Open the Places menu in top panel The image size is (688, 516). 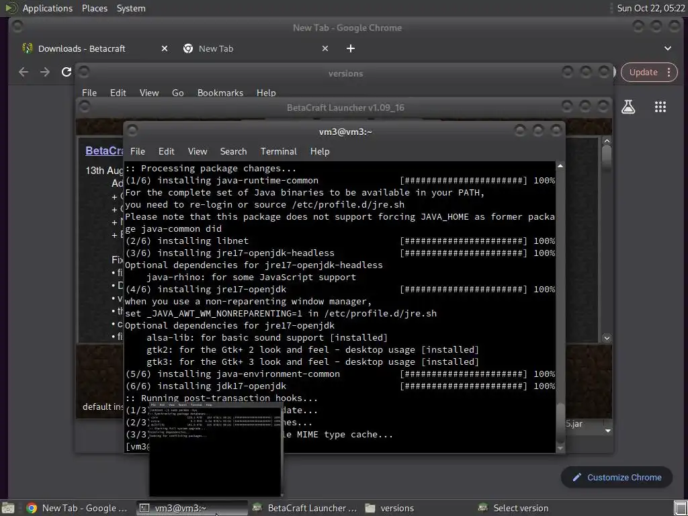pyautogui.click(x=94, y=8)
